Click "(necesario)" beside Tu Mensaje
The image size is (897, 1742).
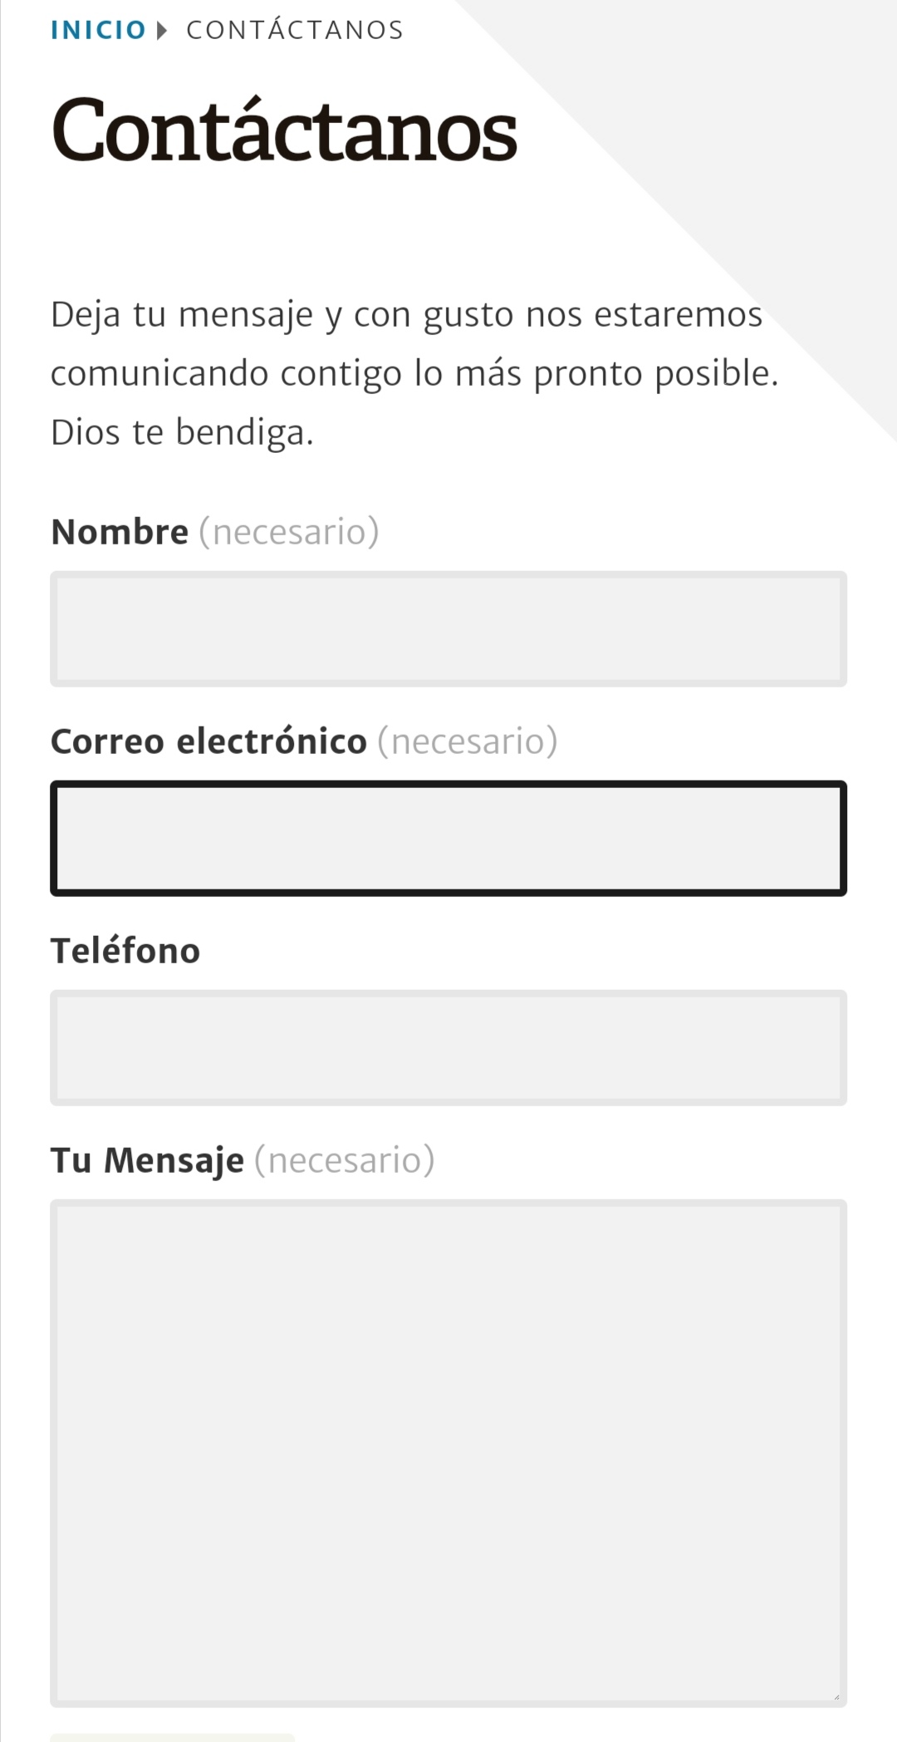[x=345, y=1160]
